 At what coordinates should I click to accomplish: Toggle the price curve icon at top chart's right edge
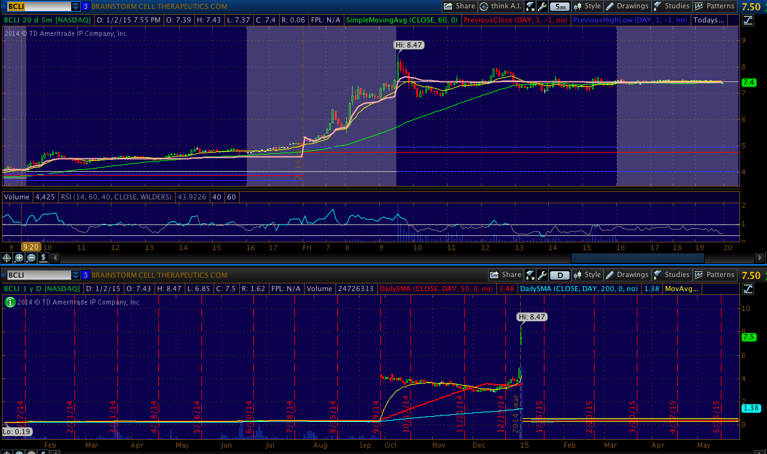748,20
